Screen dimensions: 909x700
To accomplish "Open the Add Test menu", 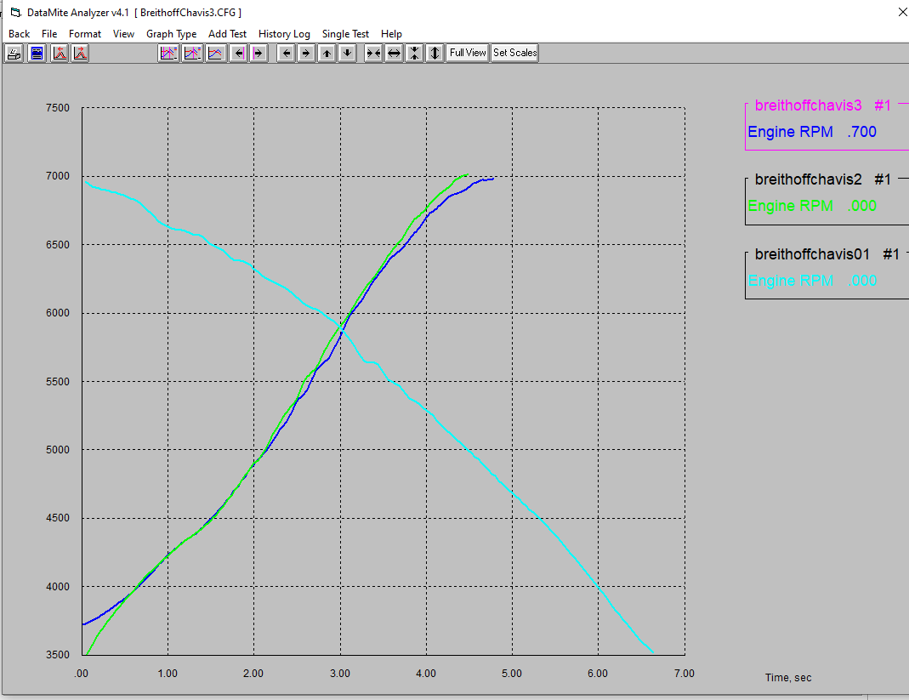I will [227, 34].
